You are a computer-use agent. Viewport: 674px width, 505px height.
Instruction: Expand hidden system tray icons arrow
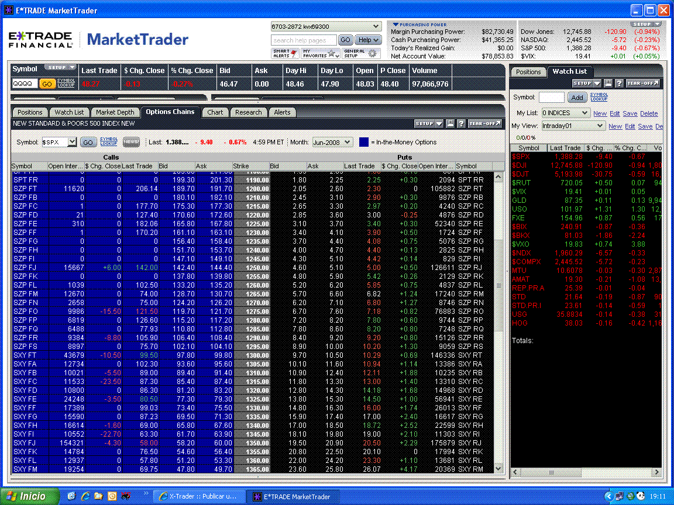608,496
